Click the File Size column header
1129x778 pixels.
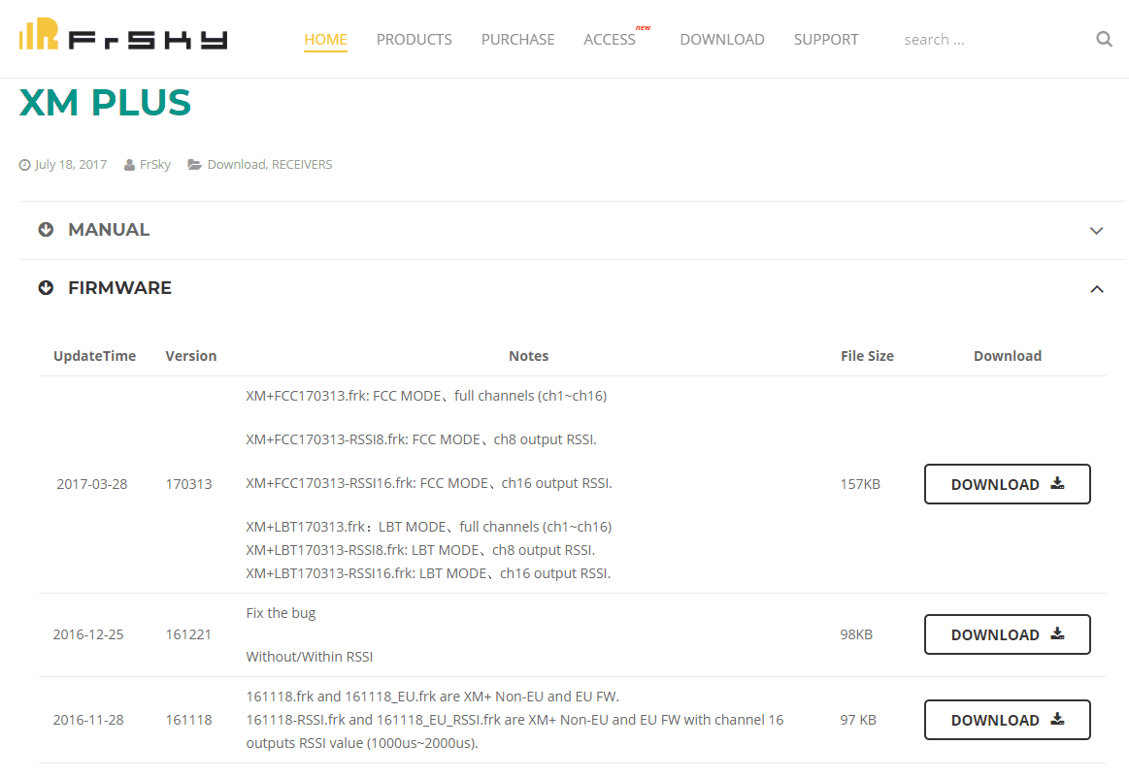click(867, 356)
